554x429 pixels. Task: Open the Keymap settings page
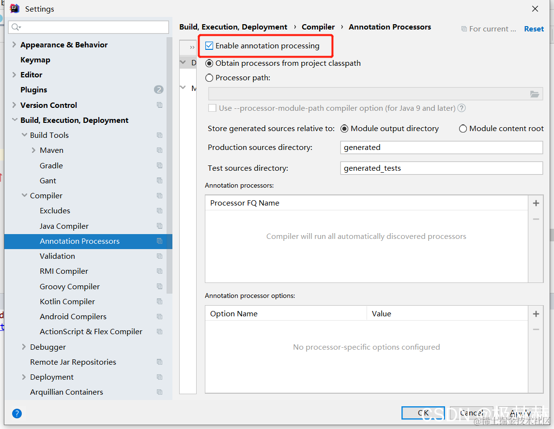35,59
